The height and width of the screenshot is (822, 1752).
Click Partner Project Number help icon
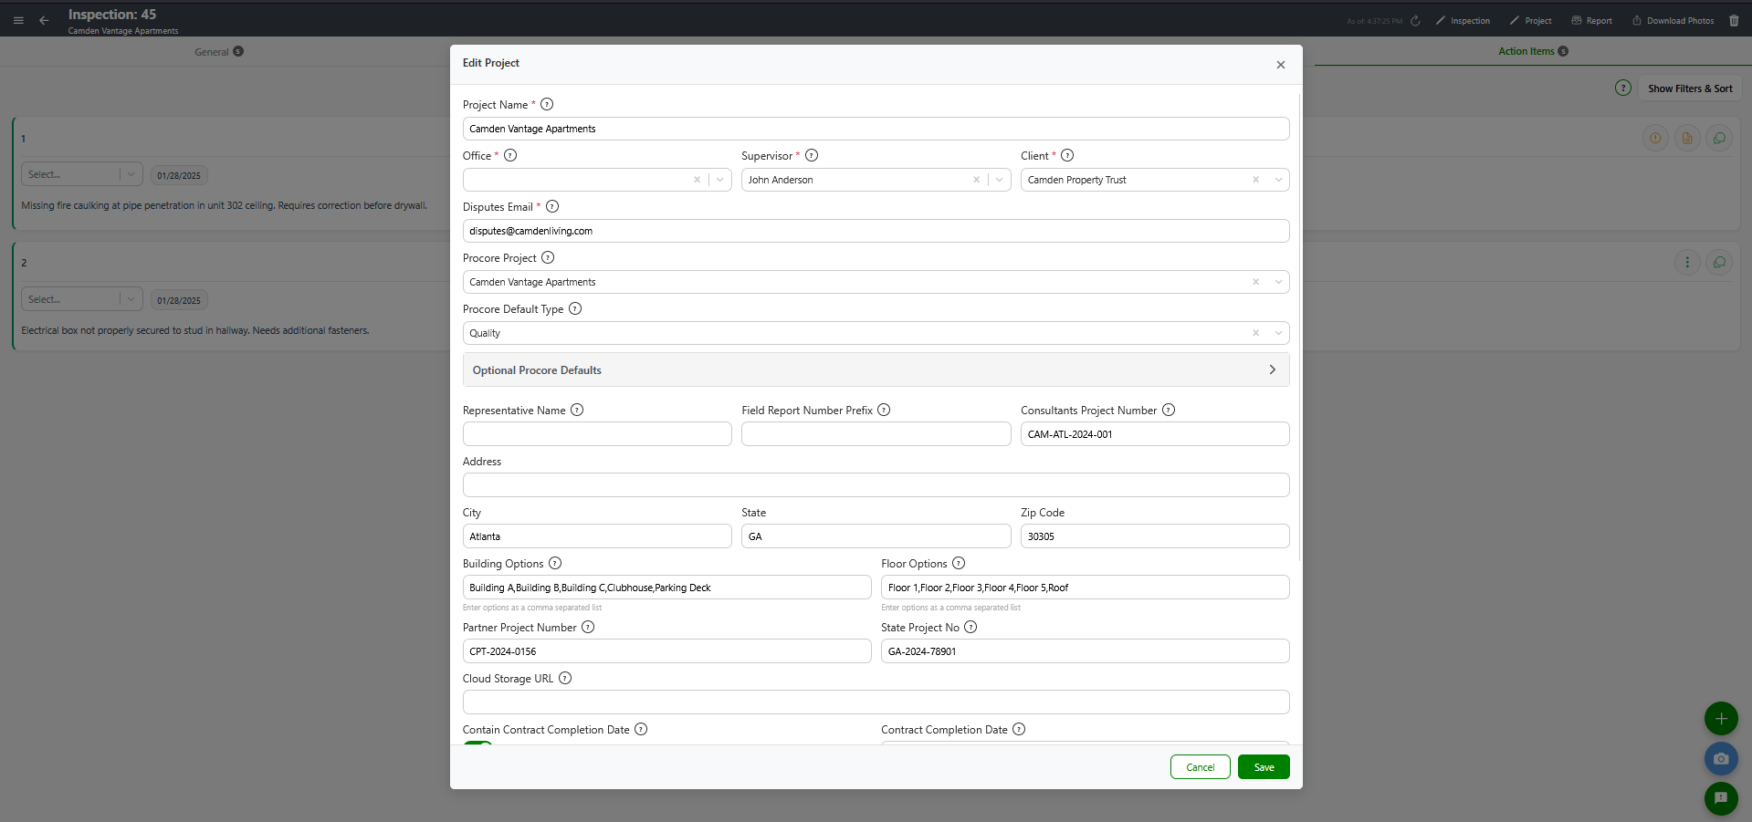[588, 628]
